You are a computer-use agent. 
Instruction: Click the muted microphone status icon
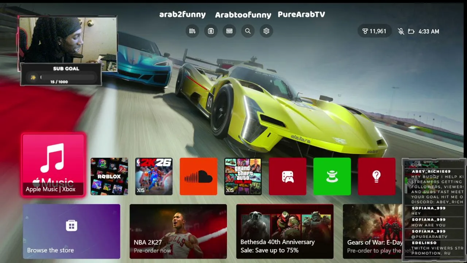[401, 31]
